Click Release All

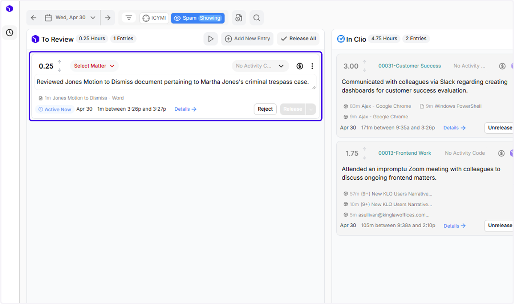298,39
